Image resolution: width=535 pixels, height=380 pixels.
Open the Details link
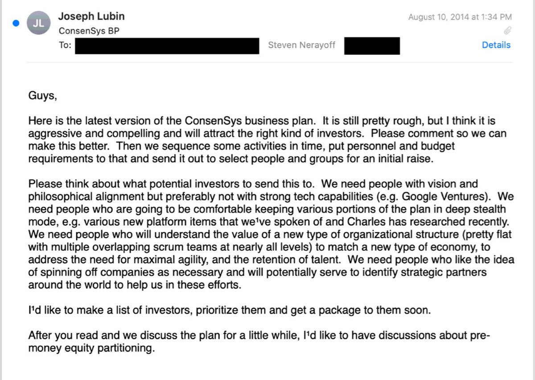point(496,45)
